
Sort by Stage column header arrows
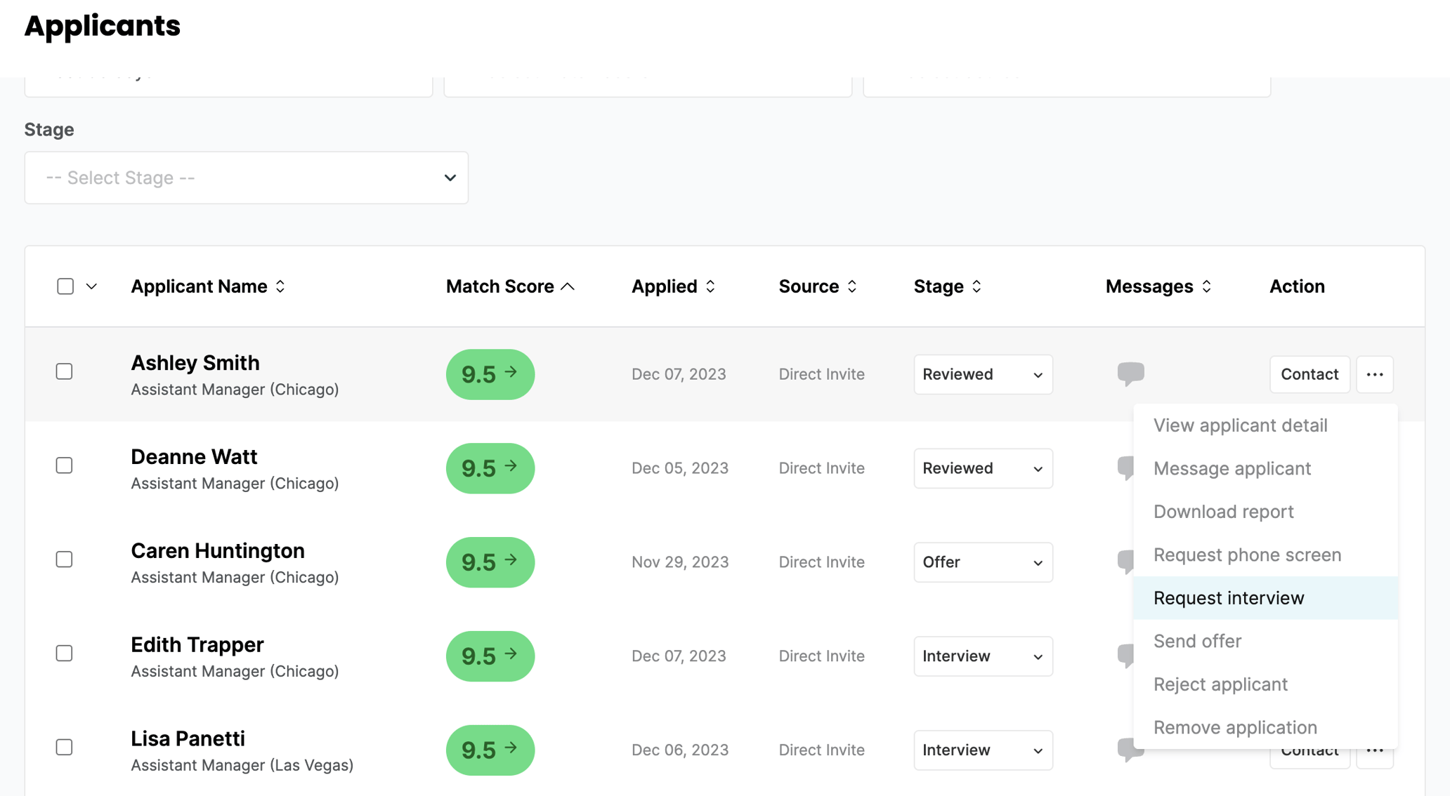click(x=977, y=286)
